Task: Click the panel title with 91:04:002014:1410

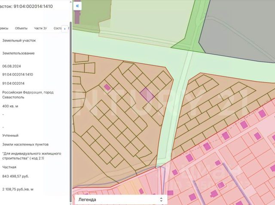Action: [x=26, y=6]
